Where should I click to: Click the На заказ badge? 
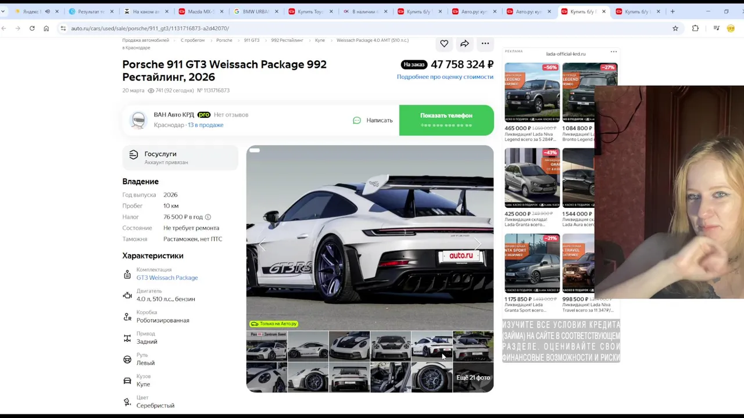tap(414, 64)
